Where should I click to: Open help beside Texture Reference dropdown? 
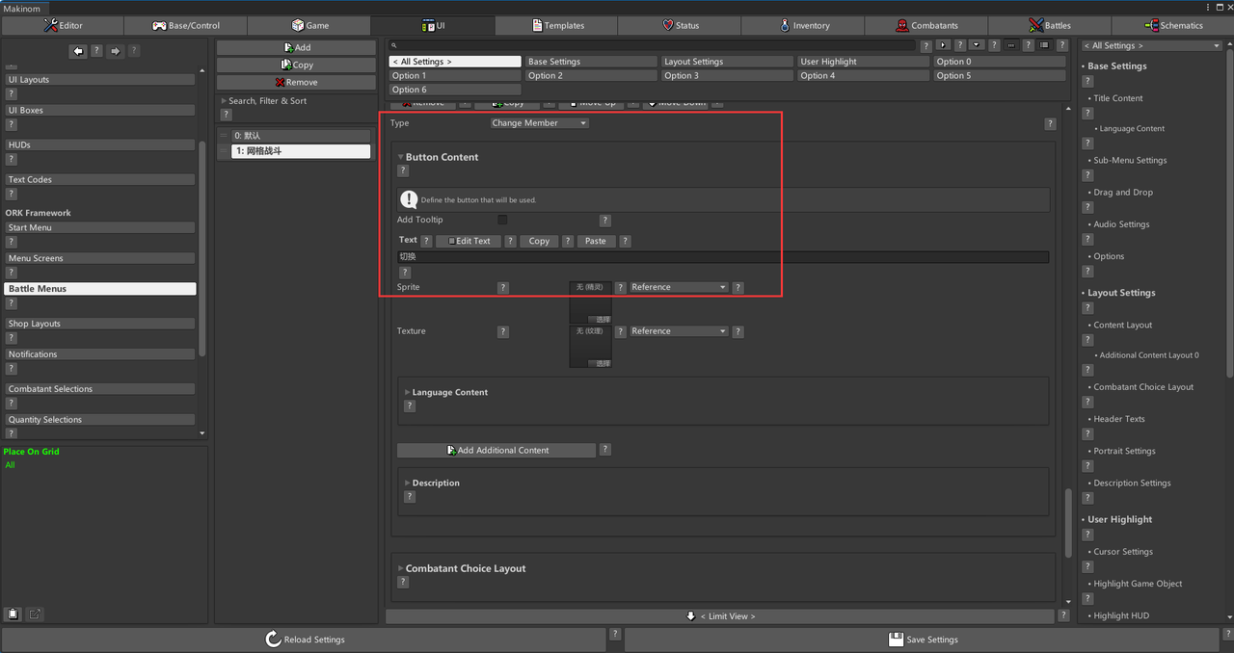click(x=738, y=331)
